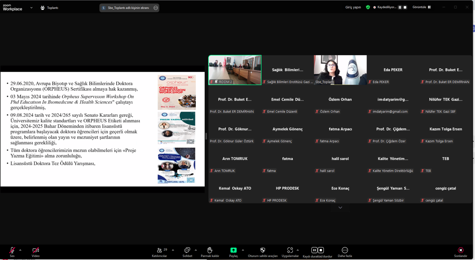Raise hand with Parmak kaldır

pyautogui.click(x=210, y=251)
